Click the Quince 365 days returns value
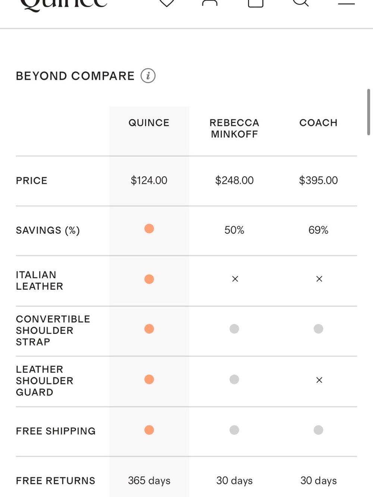This screenshot has width=373, height=497. pos(149,481)
